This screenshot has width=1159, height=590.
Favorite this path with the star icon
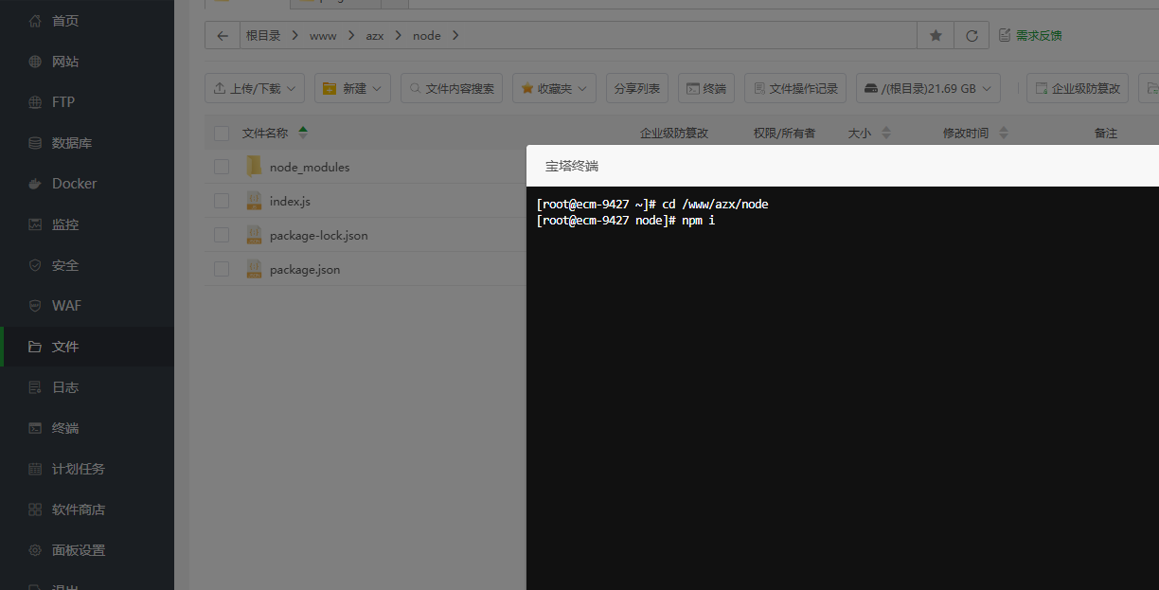[x=936, y=35]
